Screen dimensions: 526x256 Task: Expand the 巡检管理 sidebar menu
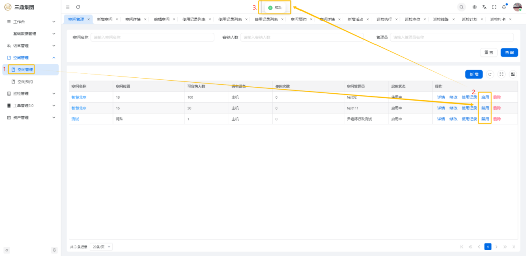click(30, 94)
